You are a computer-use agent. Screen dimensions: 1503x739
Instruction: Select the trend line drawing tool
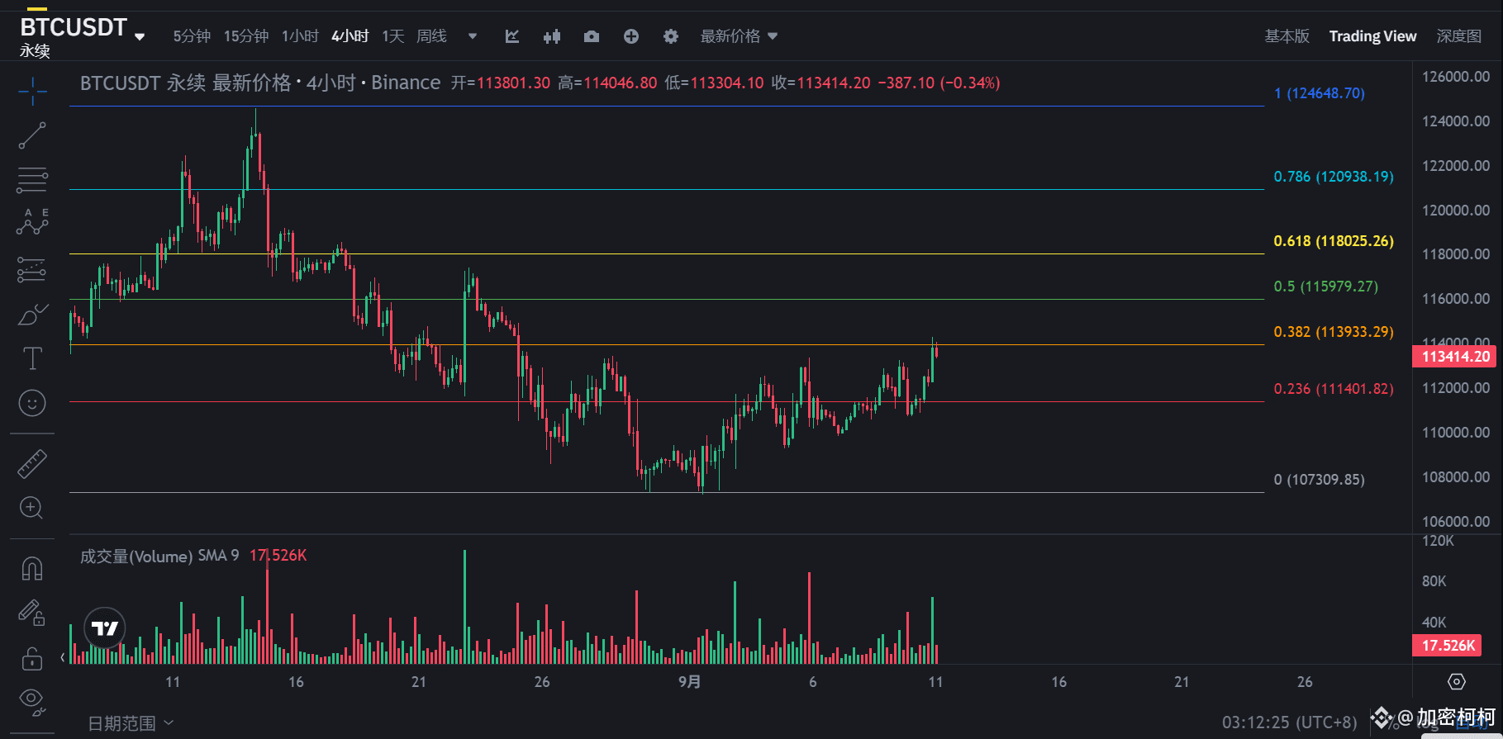32,135
